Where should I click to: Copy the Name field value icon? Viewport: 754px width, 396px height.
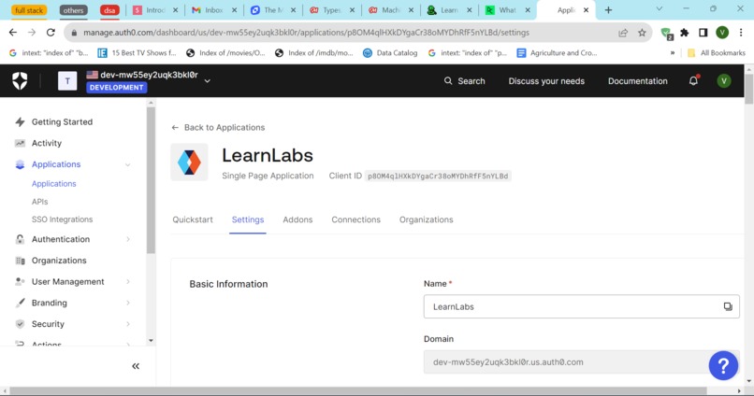pyautogui.click(x=728, y=306)
